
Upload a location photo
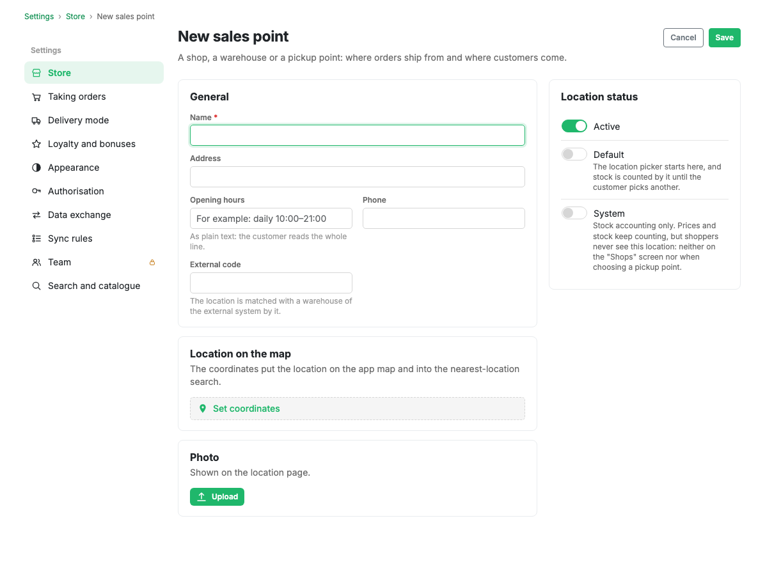[217, 497]
